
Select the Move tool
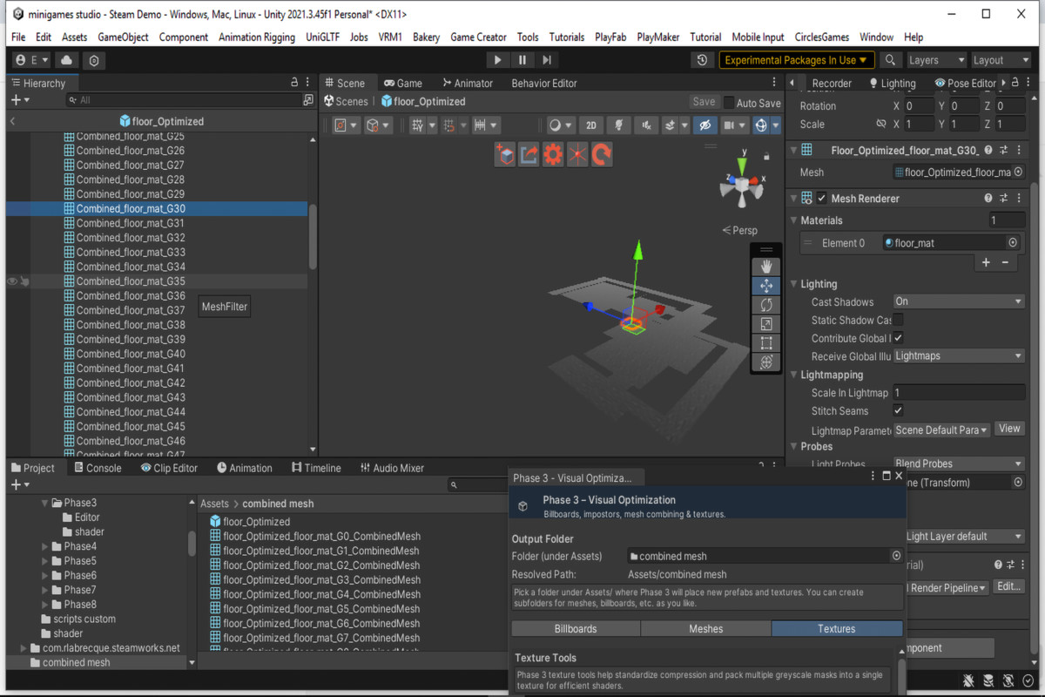point(766,286)
